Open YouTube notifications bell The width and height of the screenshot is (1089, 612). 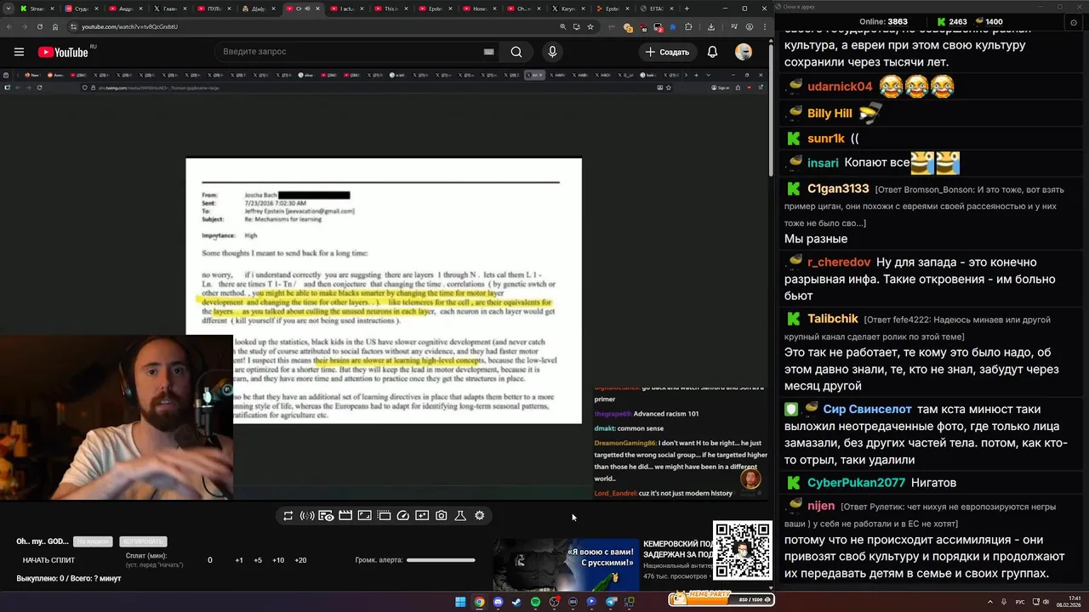pyautogui.click(x=712, y=52)
